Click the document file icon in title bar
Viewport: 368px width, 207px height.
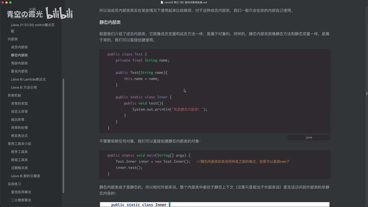point(162,2)
